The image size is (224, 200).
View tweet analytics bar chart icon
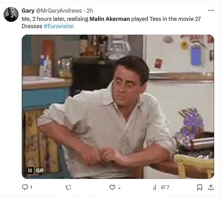(x=154, y=187)
